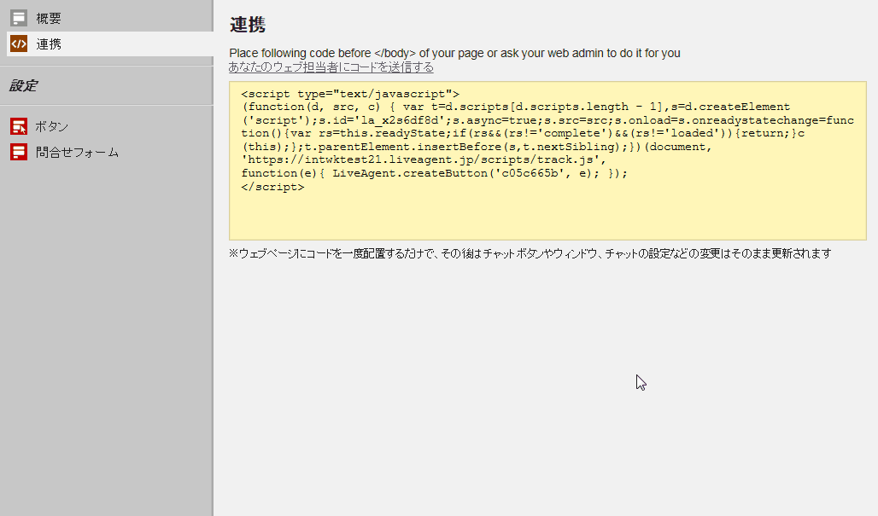878x516 pixels.
Task: Click the ボタン settings icon
Action: pos(19,126)
